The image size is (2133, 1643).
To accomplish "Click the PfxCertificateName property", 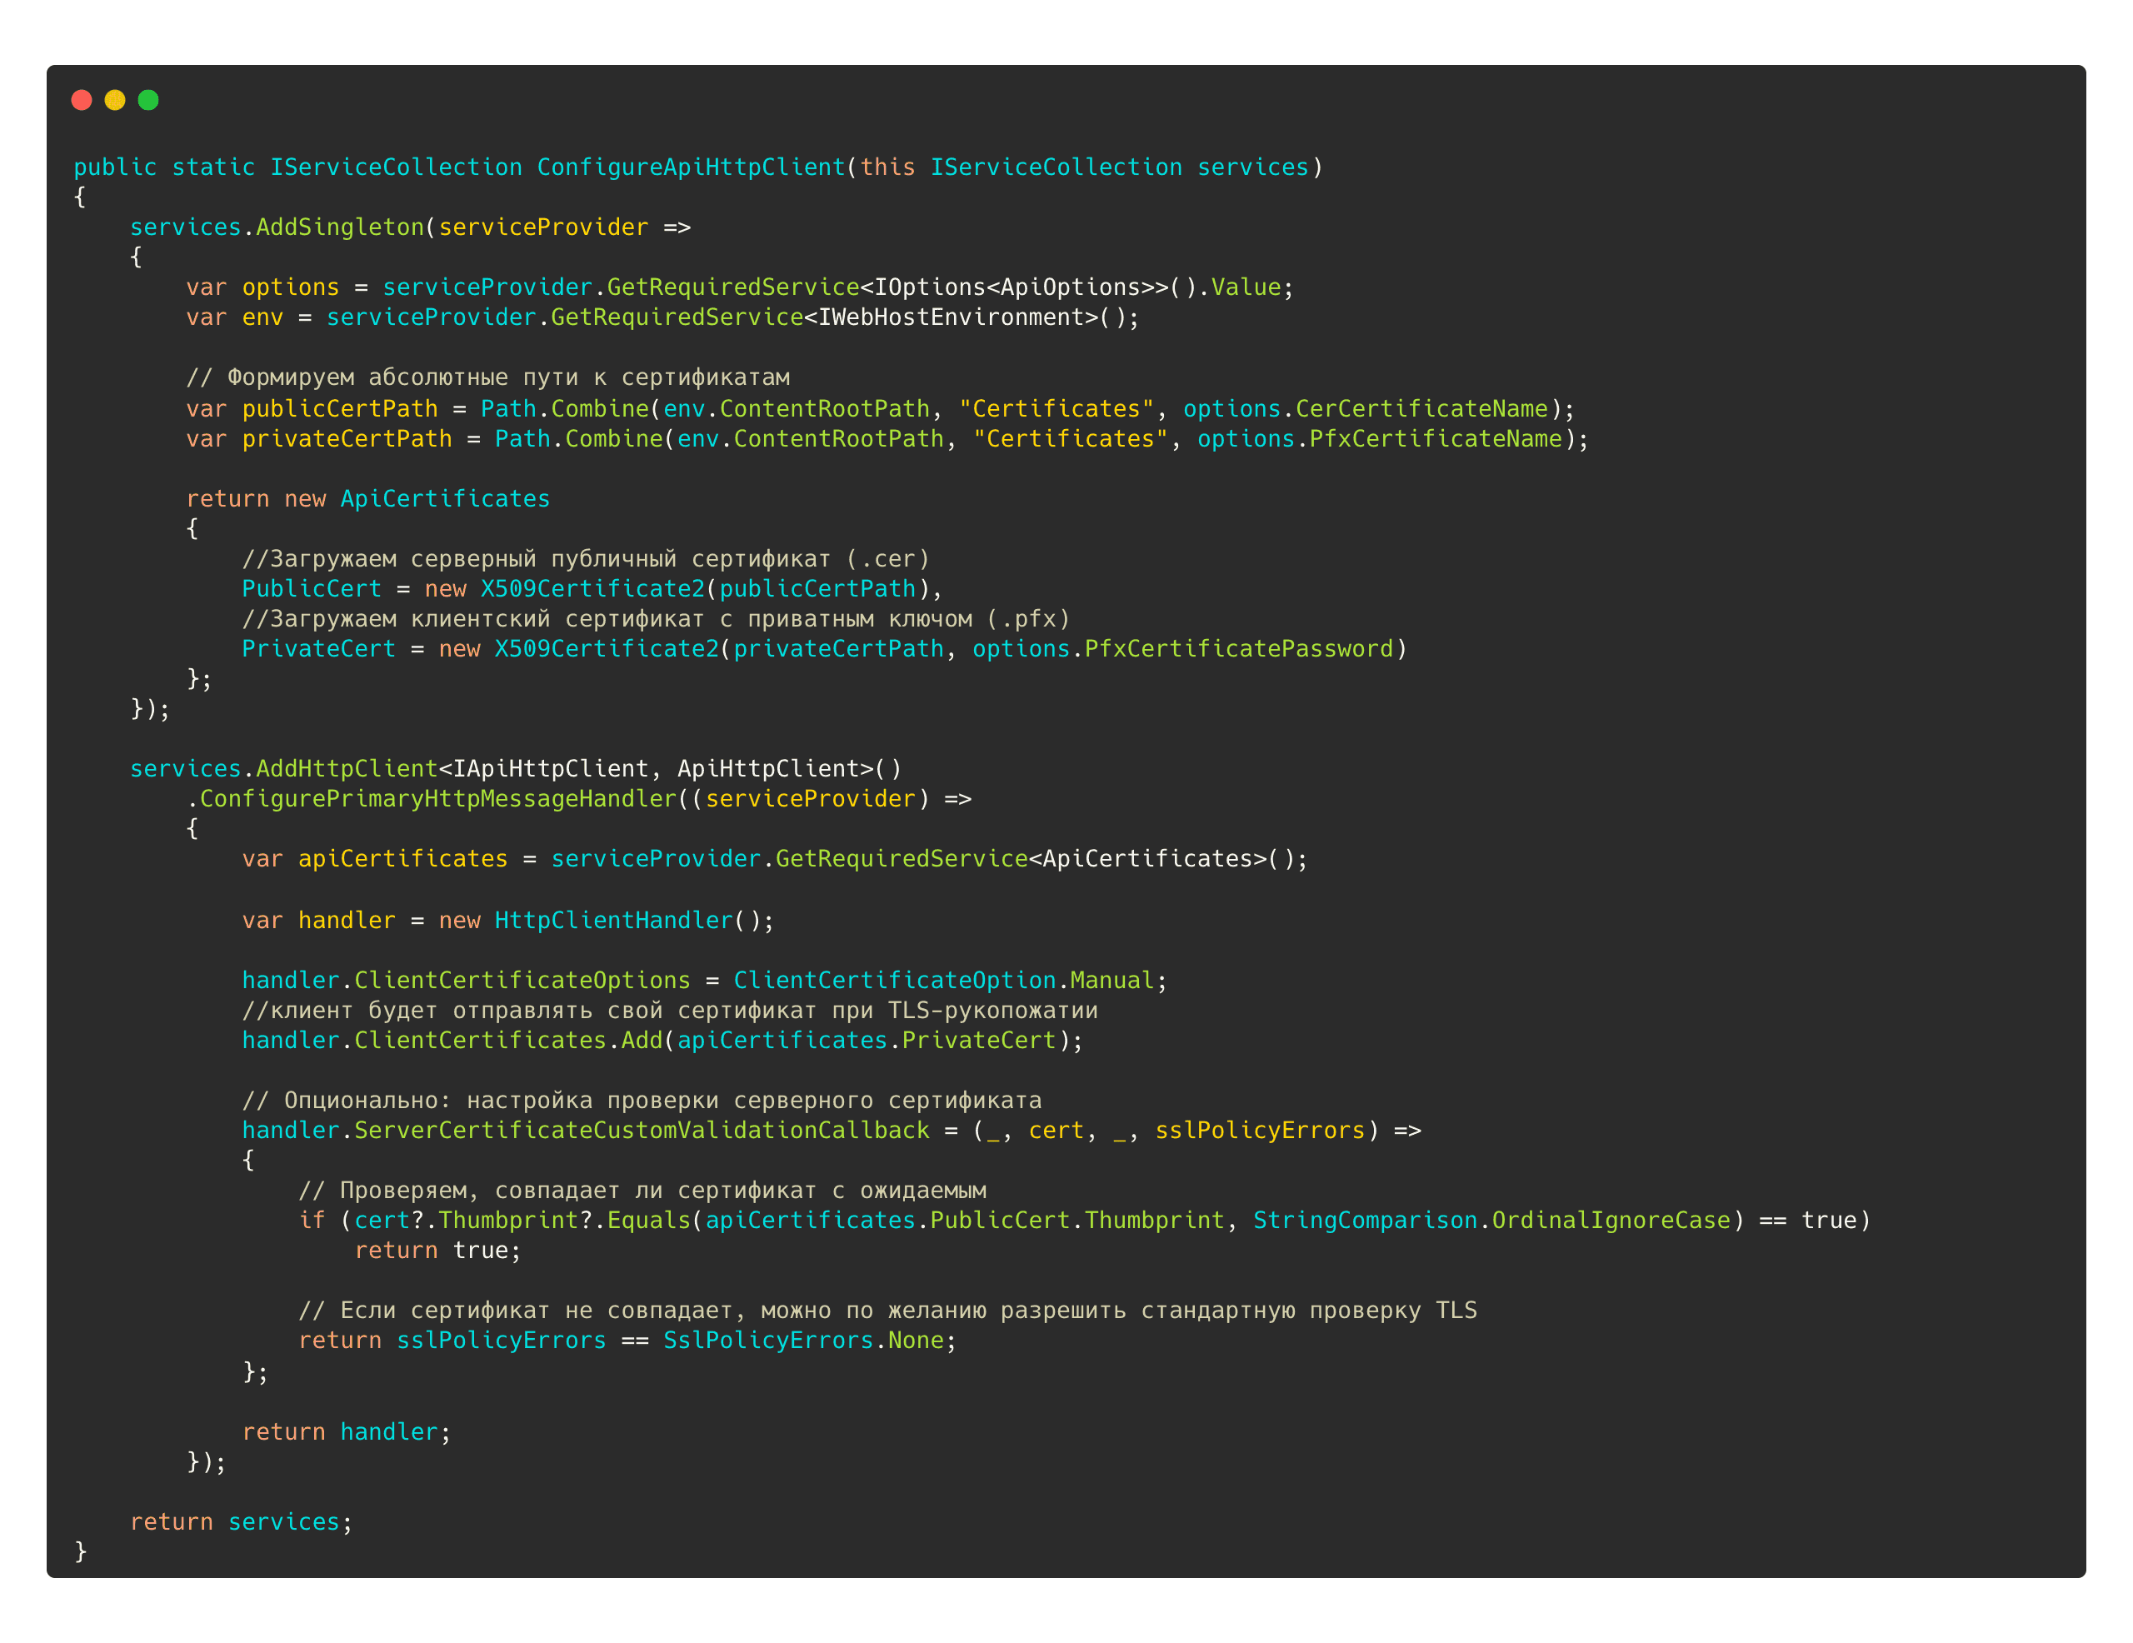I will click(1435, 438).
